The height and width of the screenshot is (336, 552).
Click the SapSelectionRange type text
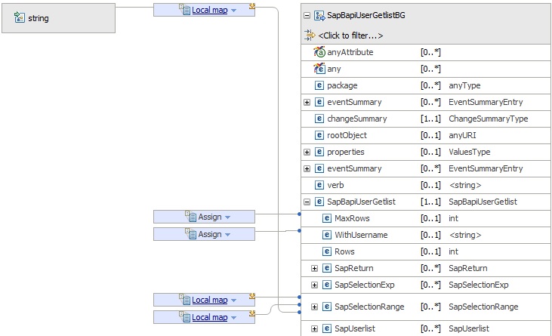coord(483,307)
